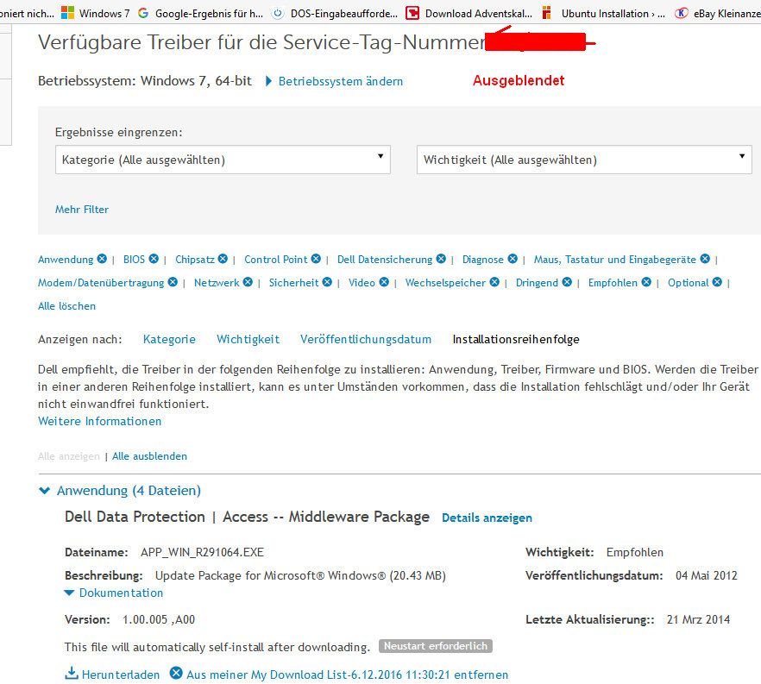Click 'Aus meiner My Download List entfernen' link
The image size is (761, 684).
tap(347, 675)
